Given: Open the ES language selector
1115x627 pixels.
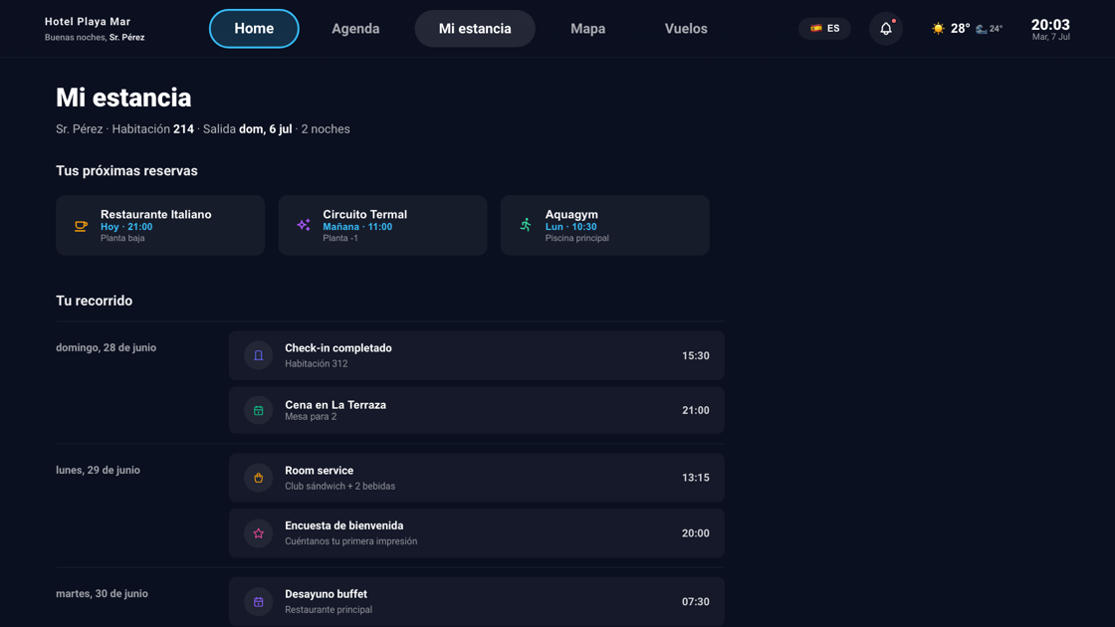Looking at the screenshot, I should coord(825,29).
